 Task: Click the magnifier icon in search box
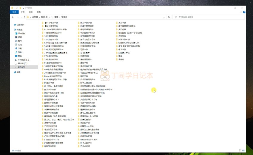coord(176,17)
